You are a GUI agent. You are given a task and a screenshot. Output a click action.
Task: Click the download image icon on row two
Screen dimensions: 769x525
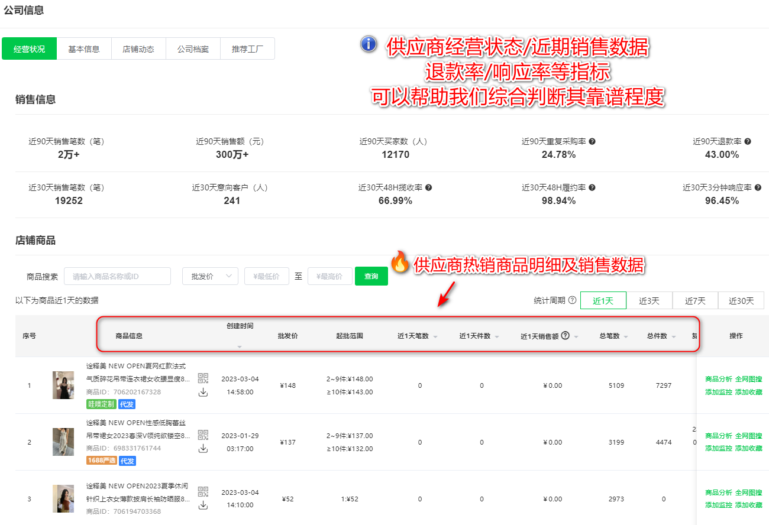203,447
